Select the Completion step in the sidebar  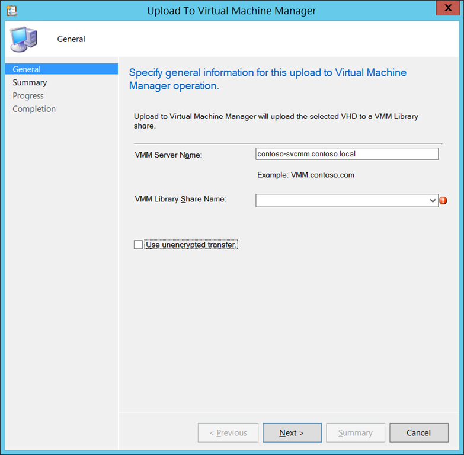(x=34, y=109)
